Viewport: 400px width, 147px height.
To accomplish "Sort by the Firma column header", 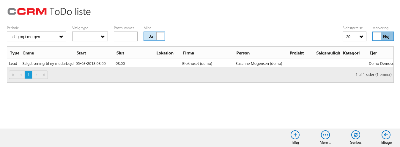I will tap(188, 53).
